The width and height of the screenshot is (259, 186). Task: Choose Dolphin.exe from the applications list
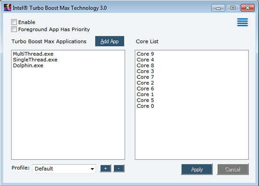coord(28,65)
